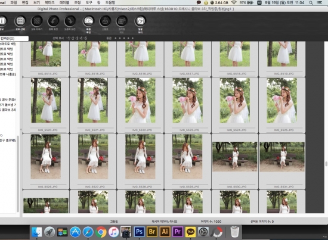Launch Photoshop from the Dock

point(139,232)
